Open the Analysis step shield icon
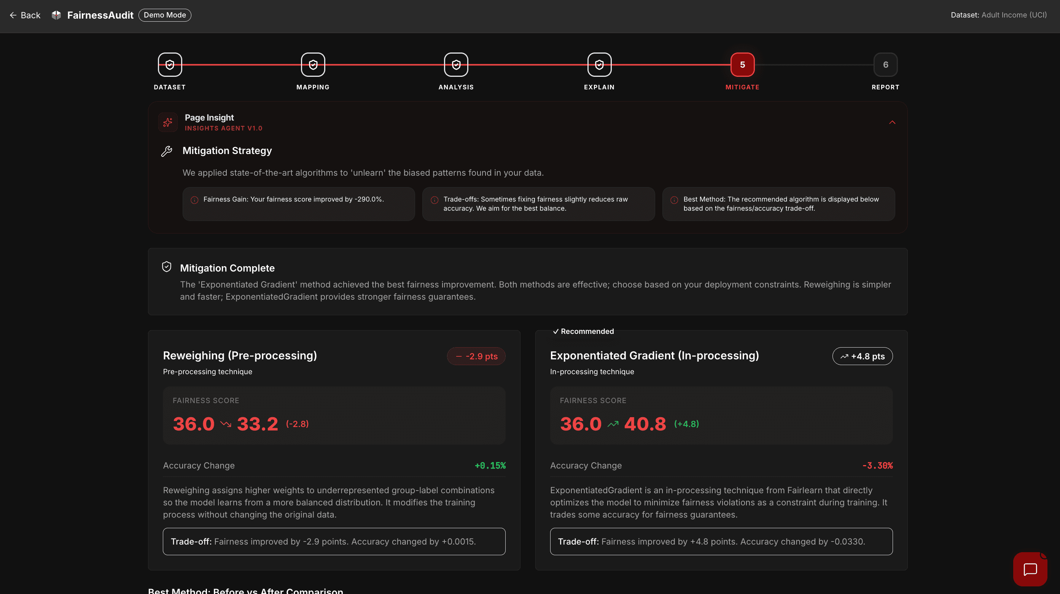The width and height of the screenshot is (1060, 594). tap(456, 65)
